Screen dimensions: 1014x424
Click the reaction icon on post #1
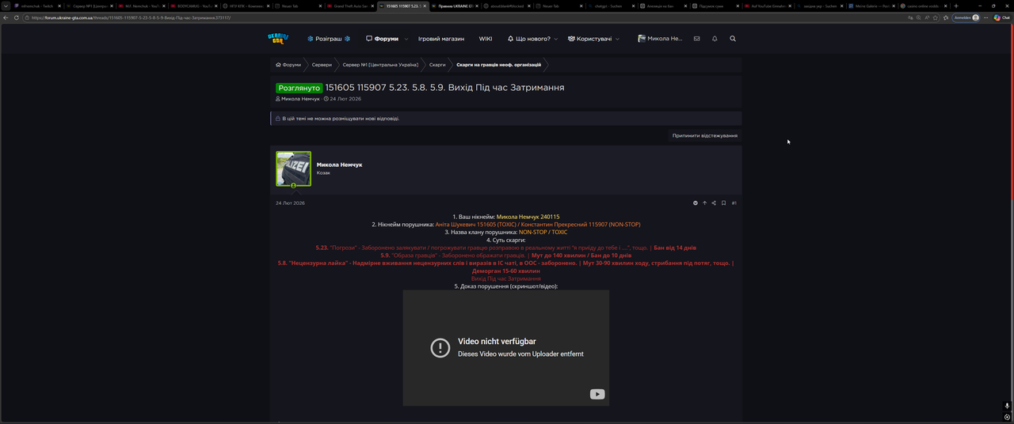[696, 203]
